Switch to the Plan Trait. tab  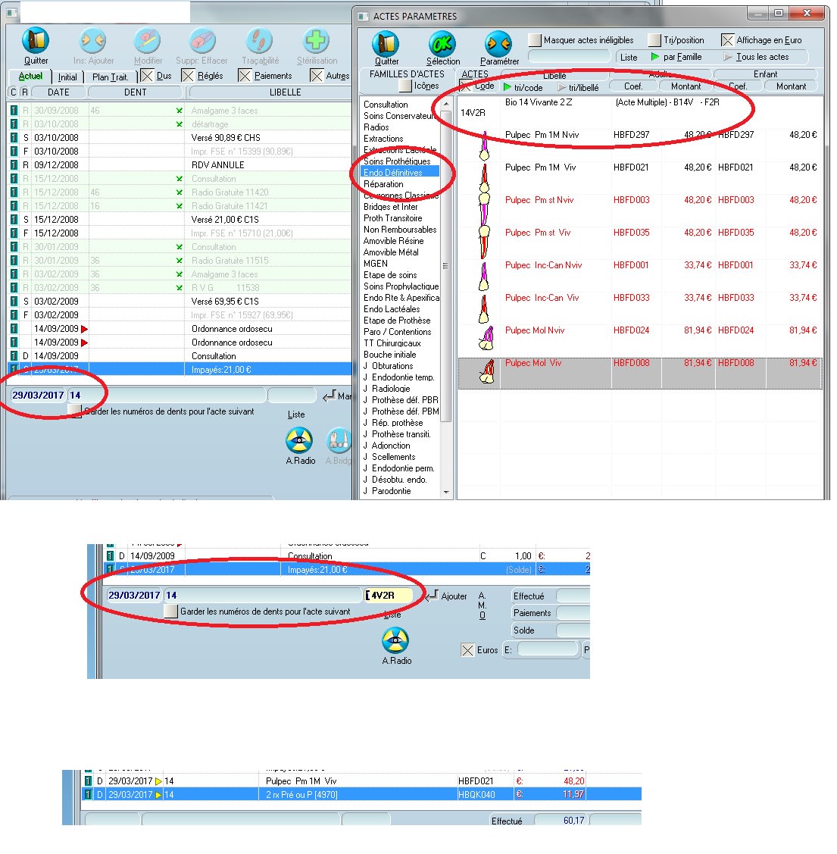pyautogui.click(x=111, y=77)
